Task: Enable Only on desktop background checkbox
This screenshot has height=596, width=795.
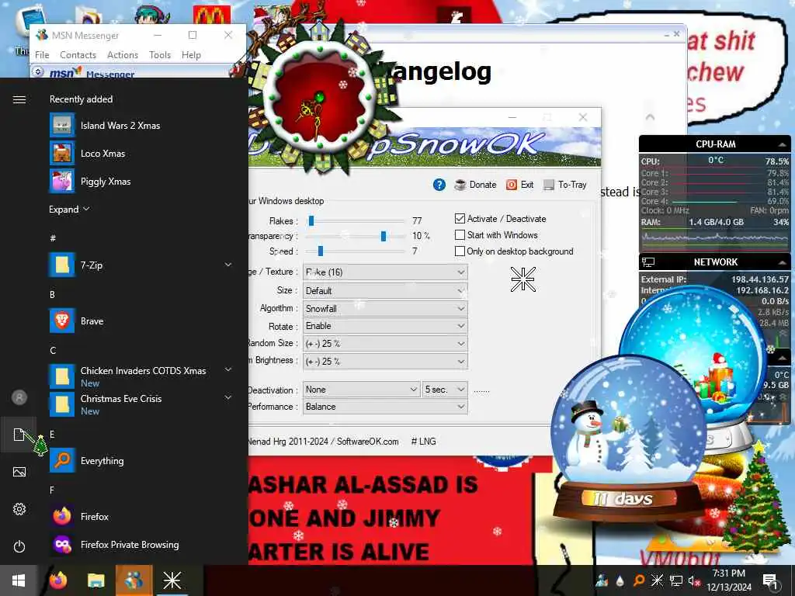Action: (460, 251)
